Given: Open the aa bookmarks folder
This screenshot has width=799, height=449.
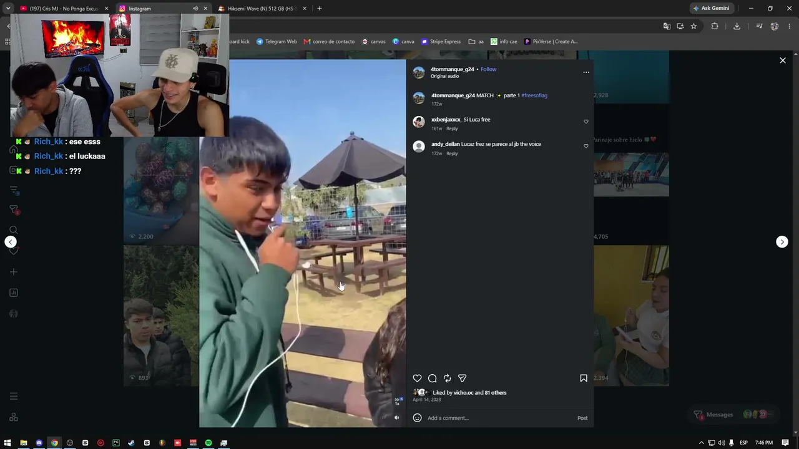Looking at the screenshot, I should [x=476, y=42].
